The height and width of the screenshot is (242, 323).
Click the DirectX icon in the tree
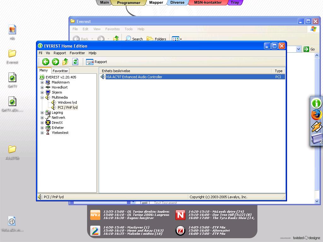tap(48, 123)
